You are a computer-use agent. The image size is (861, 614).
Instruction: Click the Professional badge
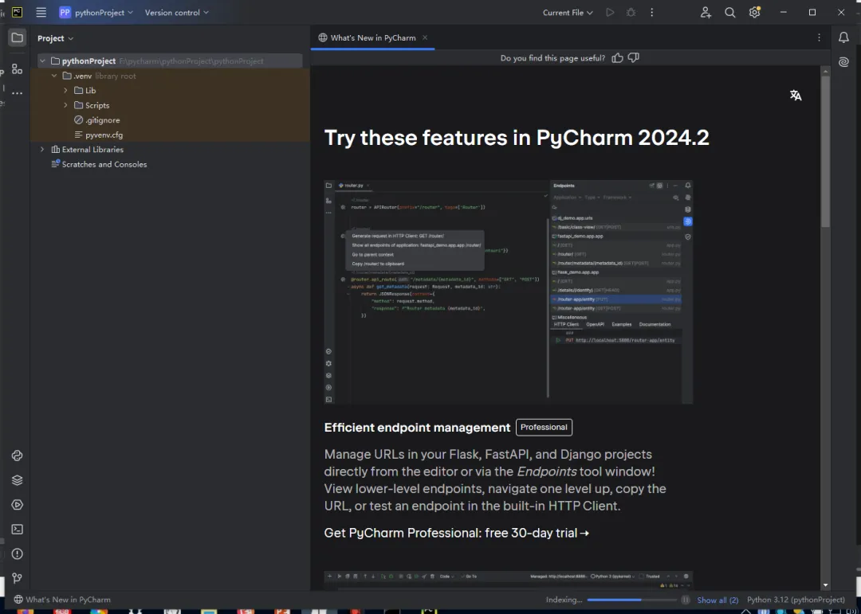click(544, 428)
